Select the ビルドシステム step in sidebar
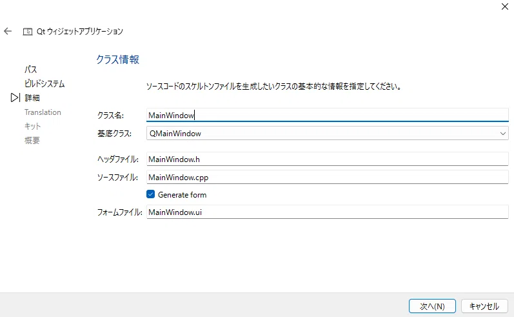 click(x=44, y=83)
